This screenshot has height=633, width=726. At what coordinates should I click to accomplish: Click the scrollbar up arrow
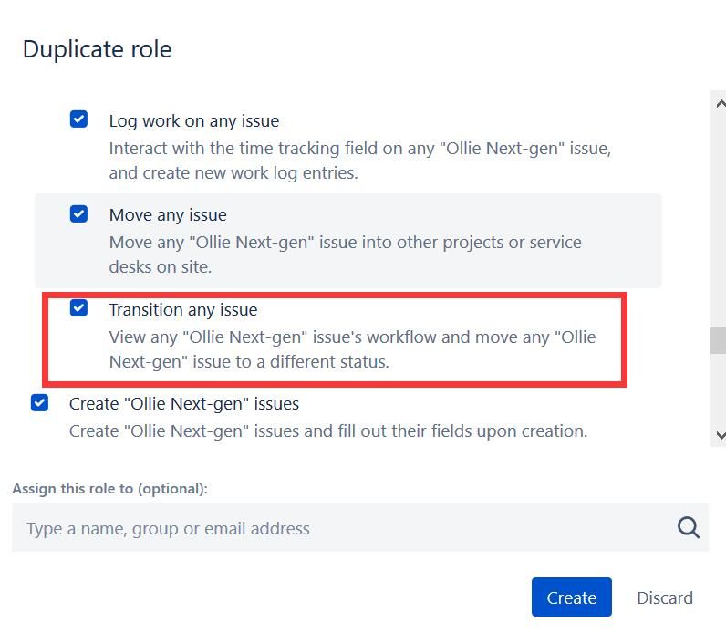point(719,103)
